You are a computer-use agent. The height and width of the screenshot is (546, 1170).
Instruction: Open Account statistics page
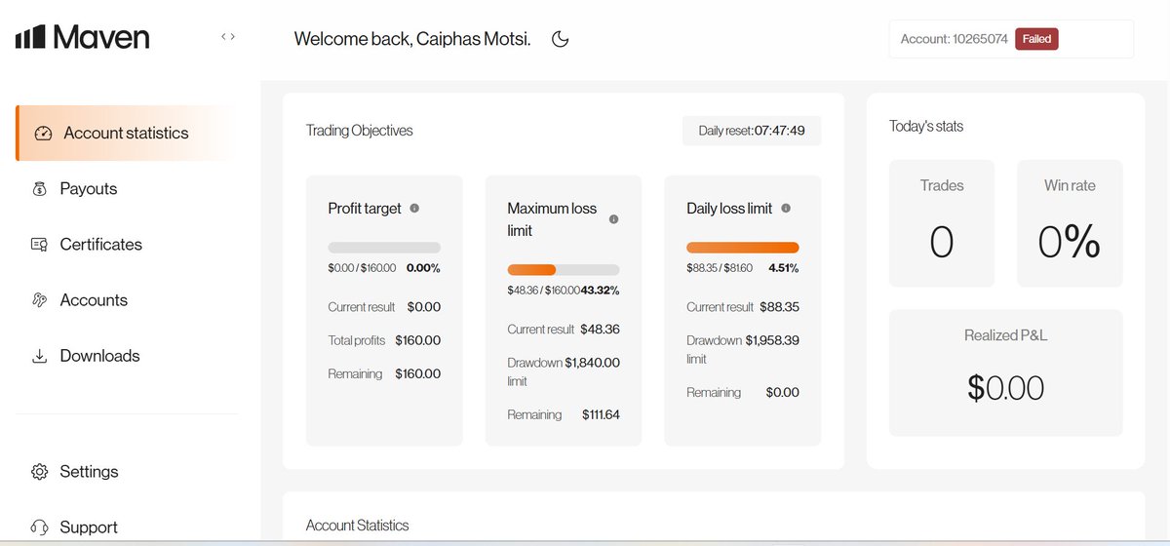click(x=125, y=133)
